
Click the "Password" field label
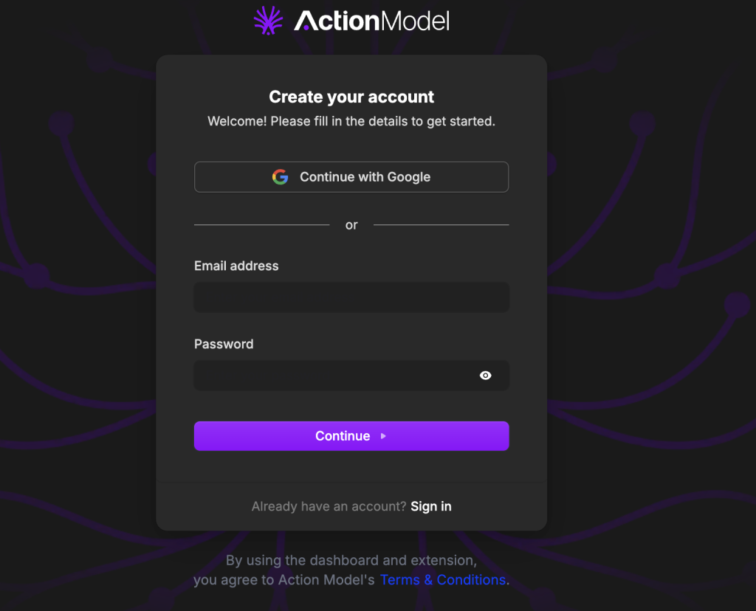pyautogui.click(x=224, y=344)
